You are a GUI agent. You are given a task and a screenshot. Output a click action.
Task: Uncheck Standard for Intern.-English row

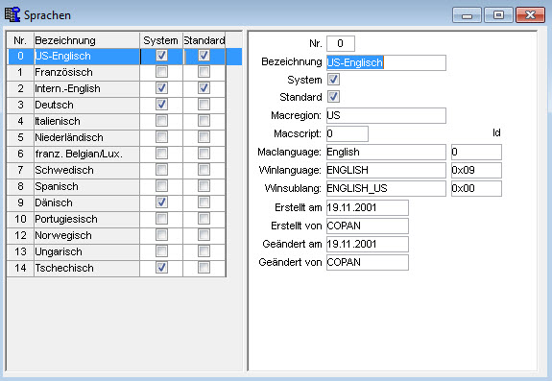click(x=204, y=88)
